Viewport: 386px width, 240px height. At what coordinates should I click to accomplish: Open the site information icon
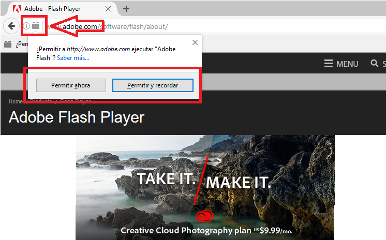[x=26, y=25]
